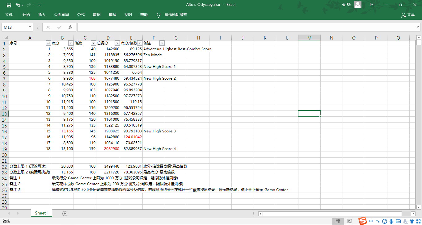
Task: Open the 底分/倍数 column filter dropdown
Action: [140, 43]
